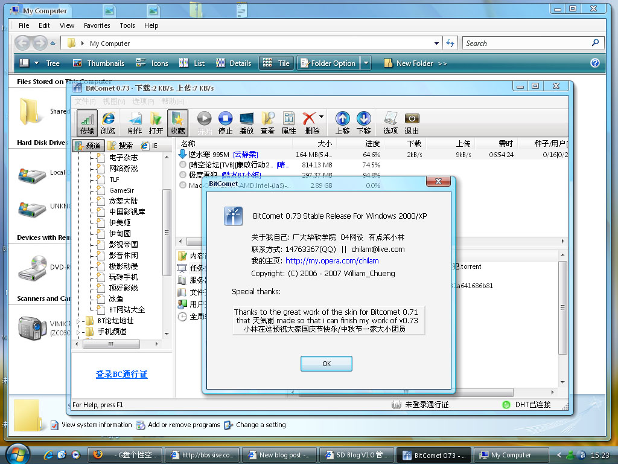Viewport: 618px width, 464px height.
Task: Open 选项 (Options) in the BitComet toolbar
Action: (x=390, y=123)
